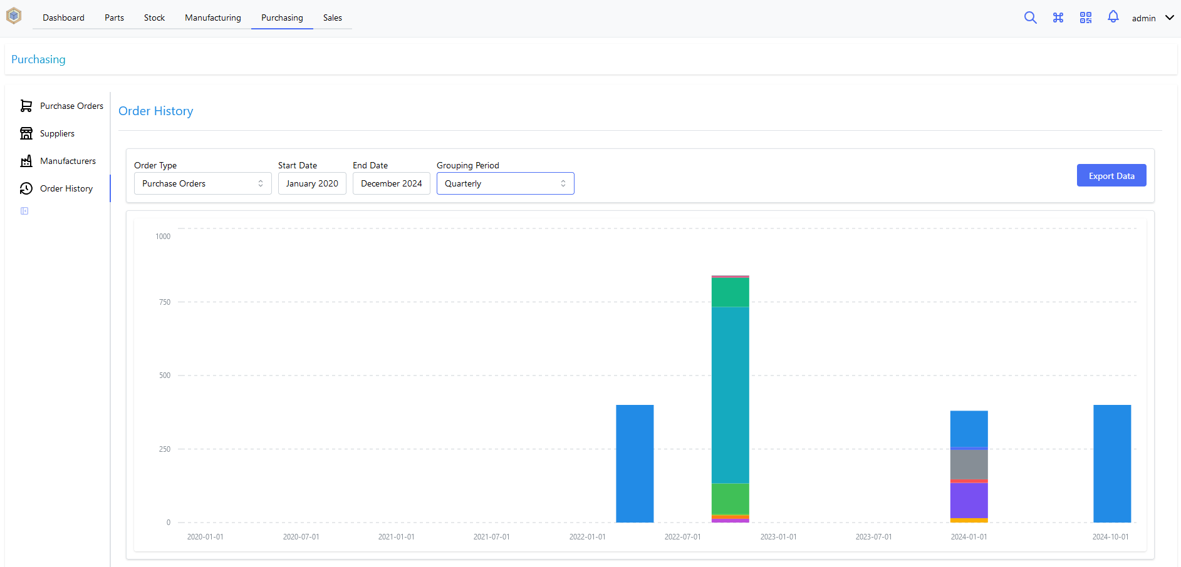Screen dimensions: 1181x567
Task: Open the spotlight command icon
Action: (x=1058, y=18)
